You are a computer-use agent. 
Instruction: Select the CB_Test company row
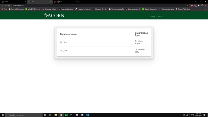(104, 42)
